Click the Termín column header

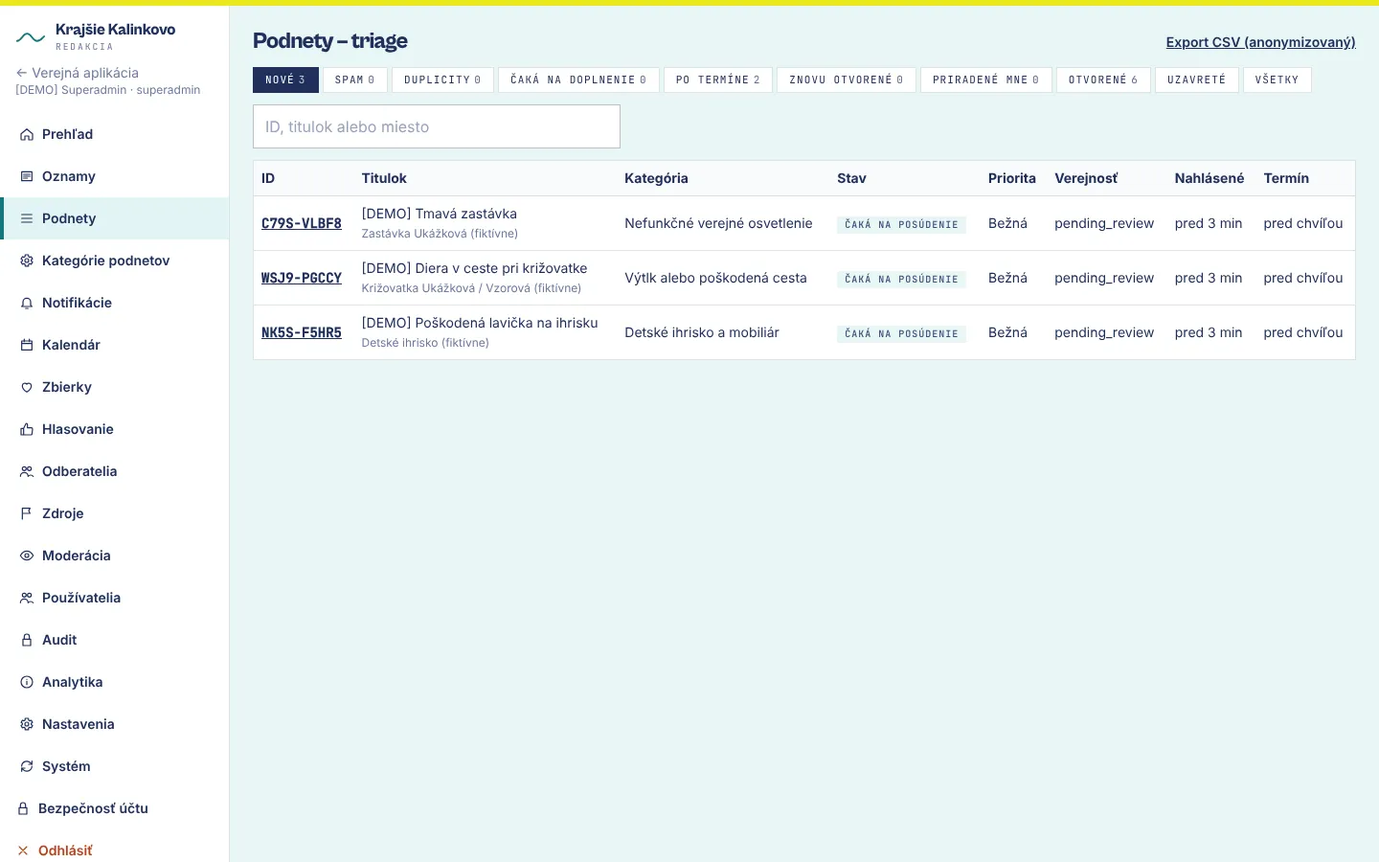click(x=1286, y=178)
